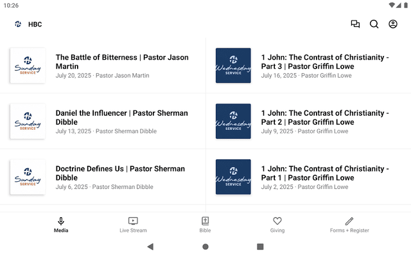Viewport: 411px width, 257px height.
Task: Open 1 John Contrast of Christianity Part 3
Action: coord(308,66)
